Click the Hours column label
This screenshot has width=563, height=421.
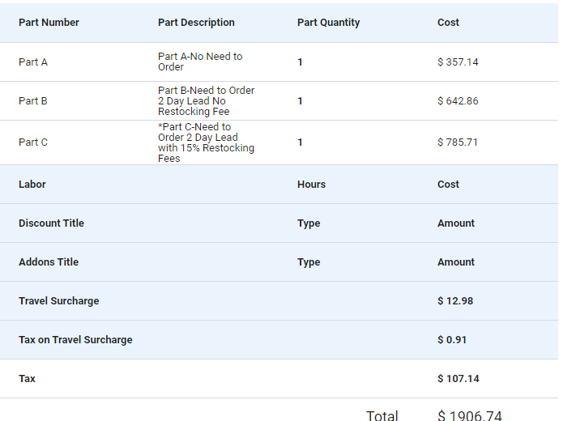(x=311, y=184)
